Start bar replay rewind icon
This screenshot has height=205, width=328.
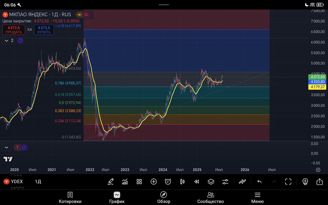click(197, 181)
